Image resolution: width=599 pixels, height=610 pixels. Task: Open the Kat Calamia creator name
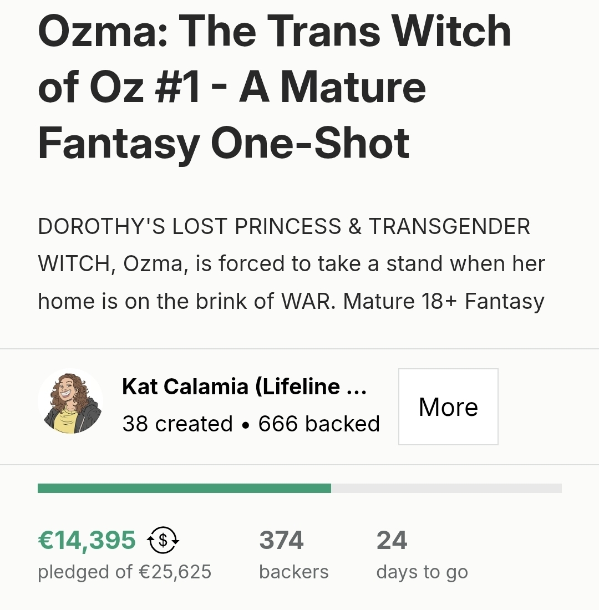(x=244, y=387)
